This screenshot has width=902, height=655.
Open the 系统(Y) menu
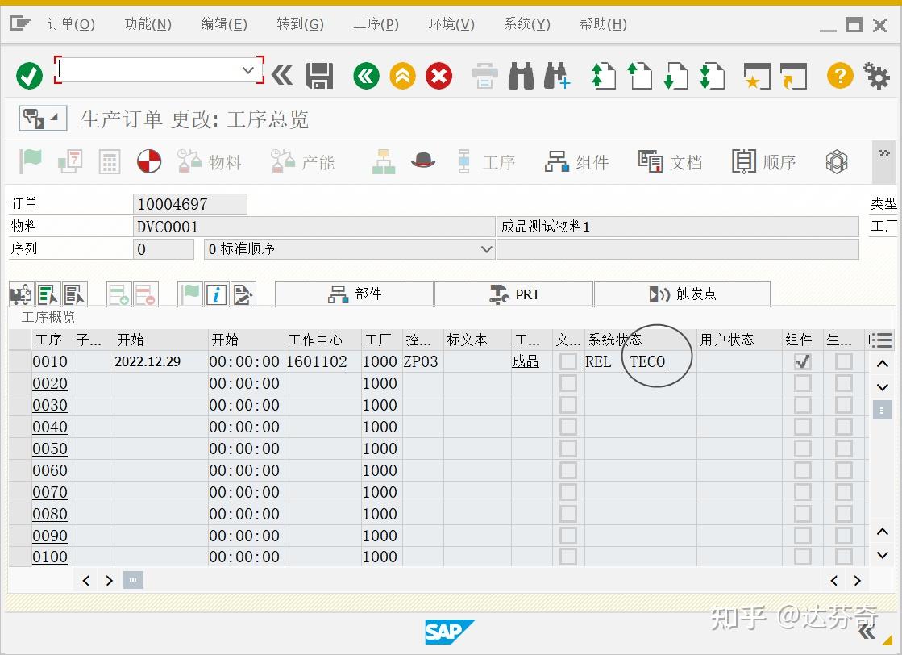point(526,23)
